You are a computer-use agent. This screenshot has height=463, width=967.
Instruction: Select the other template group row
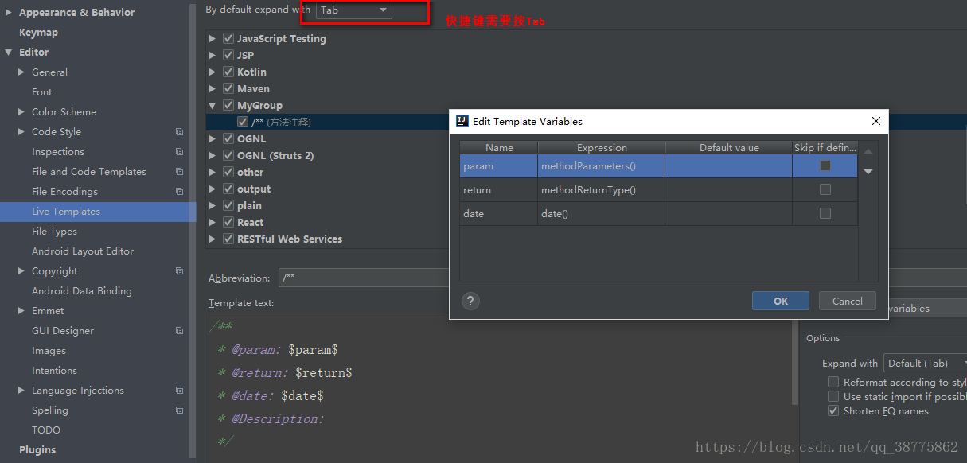(250, 172)
